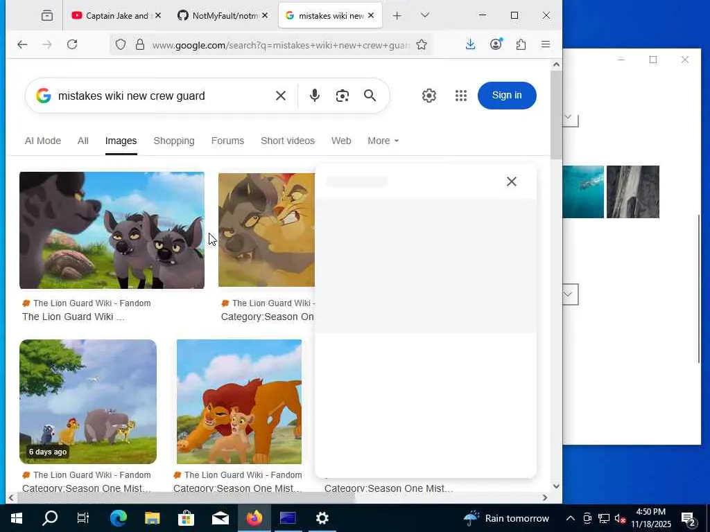Screen dimensions: 710x532
Task: Select the Shopping search tab
Action: 174,141
